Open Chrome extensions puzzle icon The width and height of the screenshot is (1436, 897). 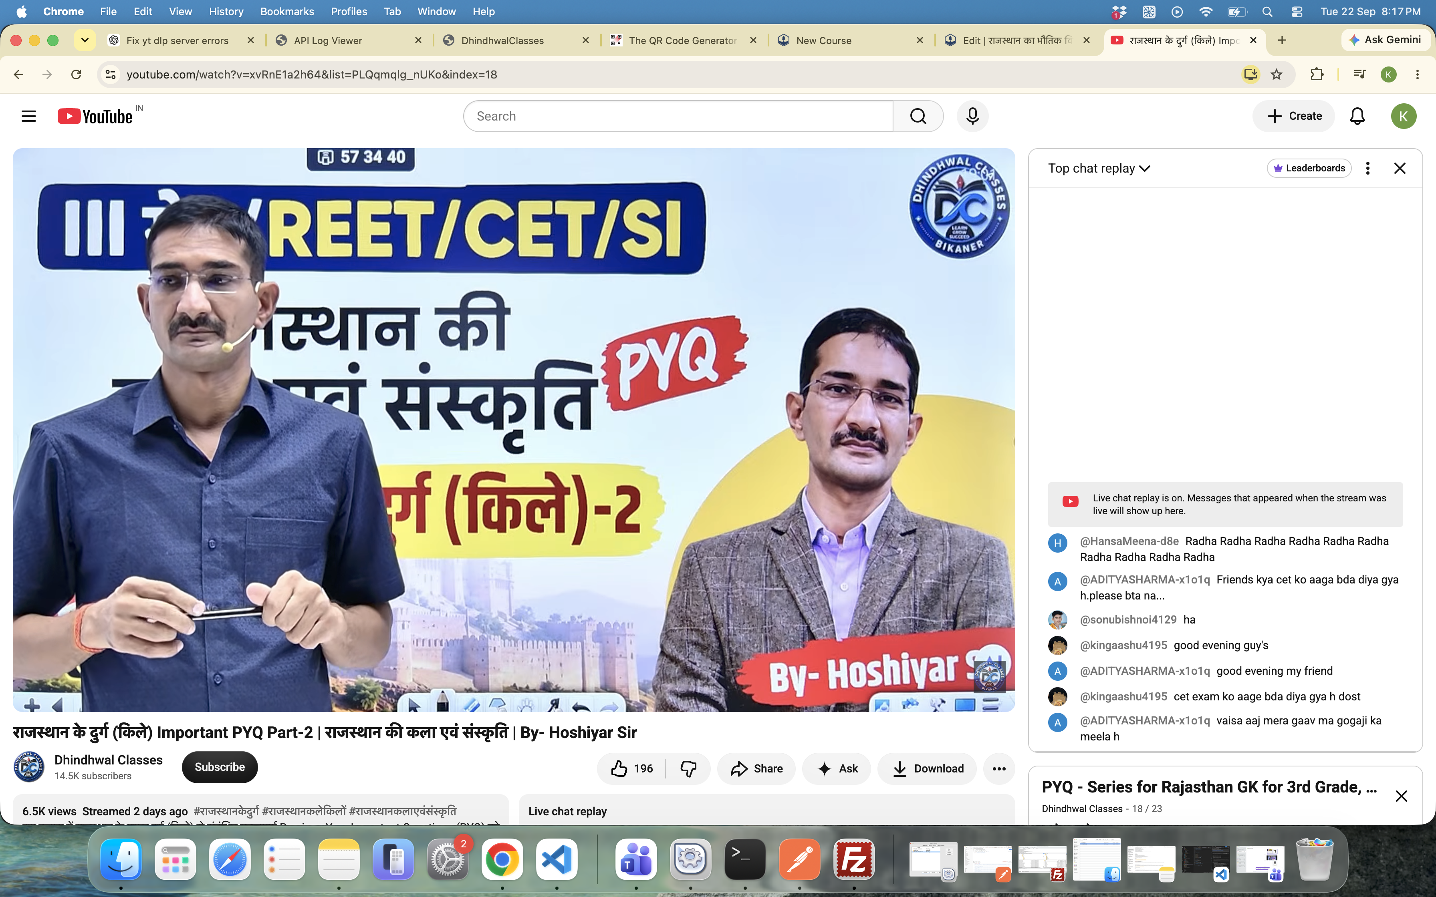click(1317, 74)
